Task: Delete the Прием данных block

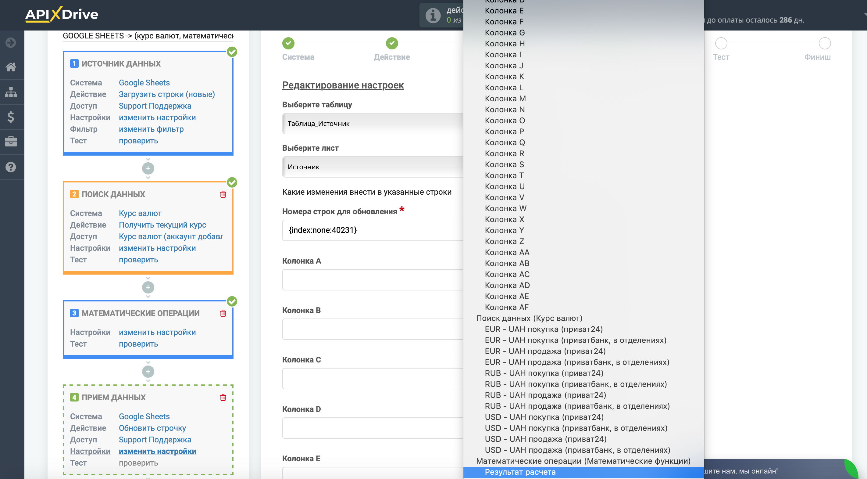Action: coord(223,398)
